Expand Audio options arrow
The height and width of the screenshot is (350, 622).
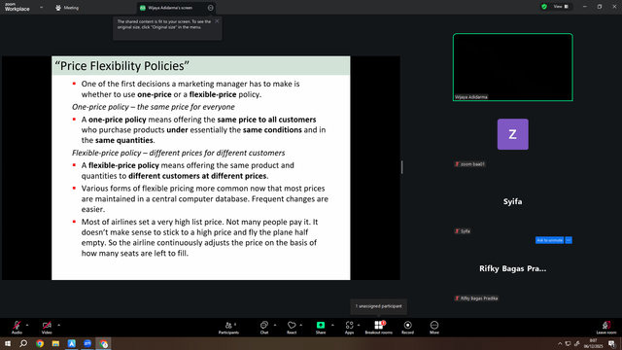(27, 325)
